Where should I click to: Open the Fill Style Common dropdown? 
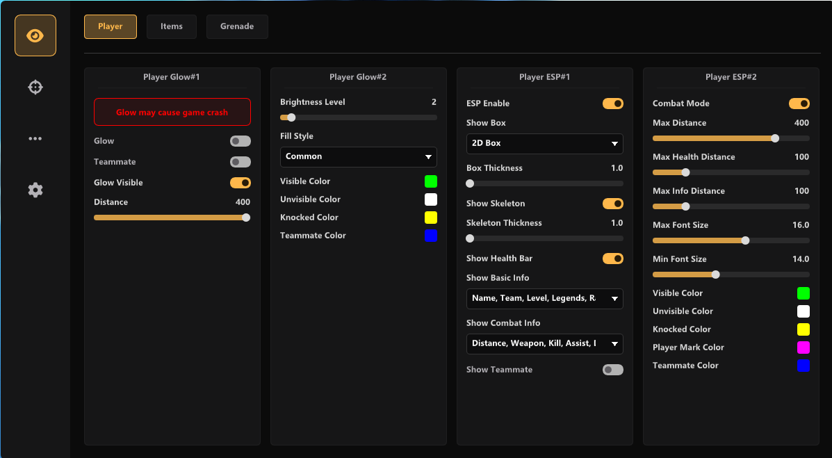click(358, 156)
